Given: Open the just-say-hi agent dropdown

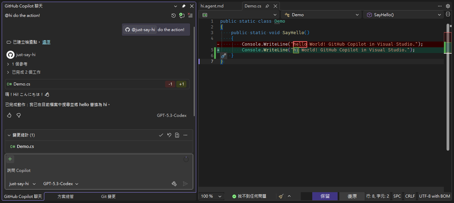Looking at the screenshot, I should pos(22,184).
